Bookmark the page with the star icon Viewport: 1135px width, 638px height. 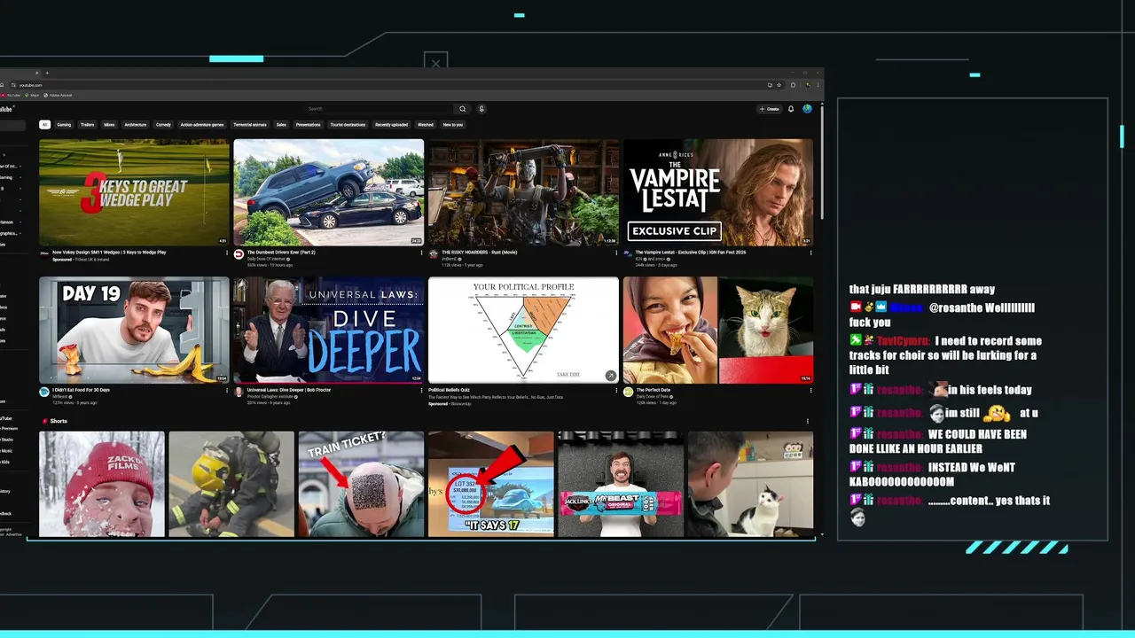[x=779, y=85]
